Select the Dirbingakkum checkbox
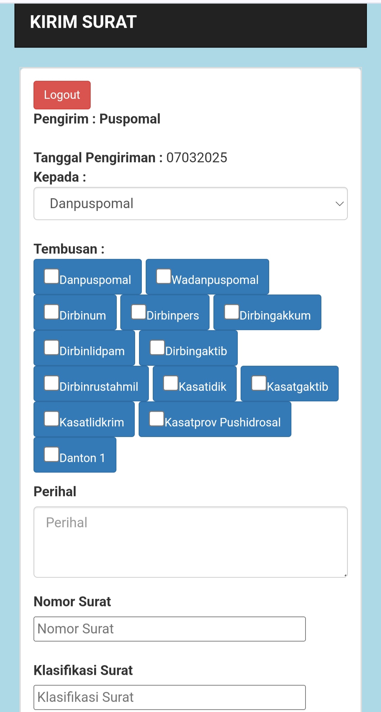The image size is (381, 712). click(232, 312)
